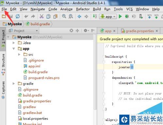Image resolution: width=163 pixels, height=125 pixels.
Task: Expand the .idea folder
Action: point(14,43)
